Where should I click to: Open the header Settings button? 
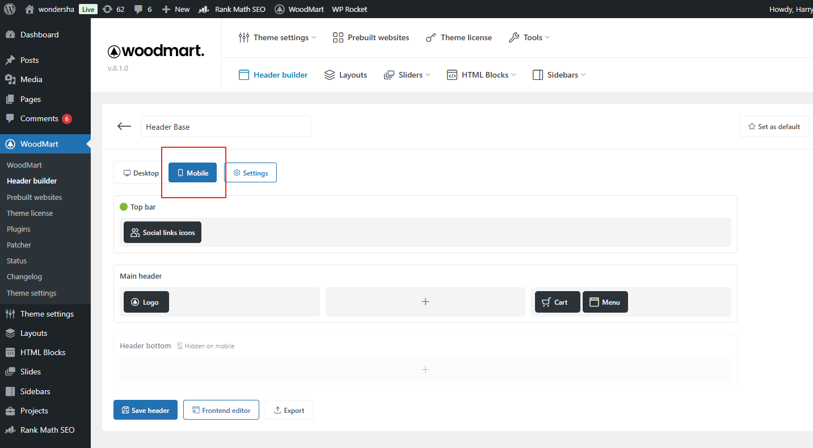[250, 173]
